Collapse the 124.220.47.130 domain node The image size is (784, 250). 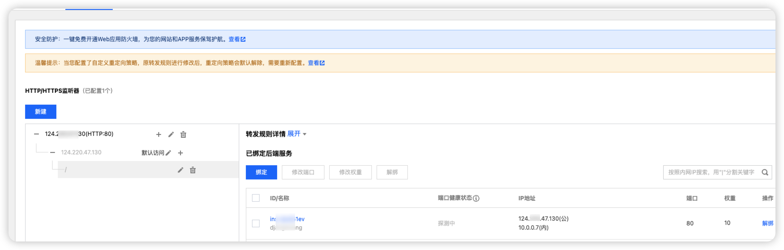(x=53, y=152)
